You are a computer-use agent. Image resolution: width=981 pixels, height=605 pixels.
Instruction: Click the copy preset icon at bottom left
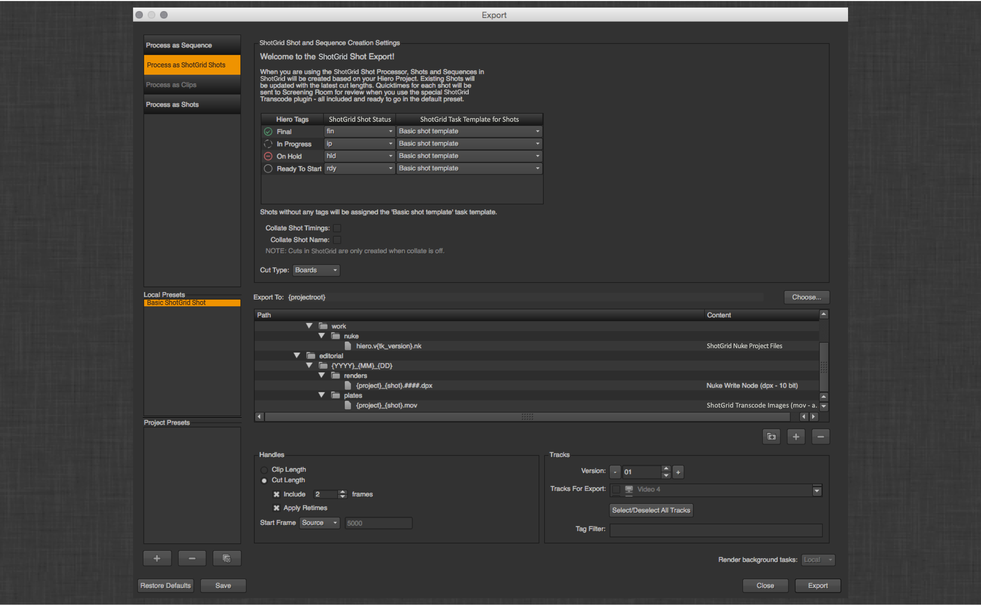tap(226, 558)
